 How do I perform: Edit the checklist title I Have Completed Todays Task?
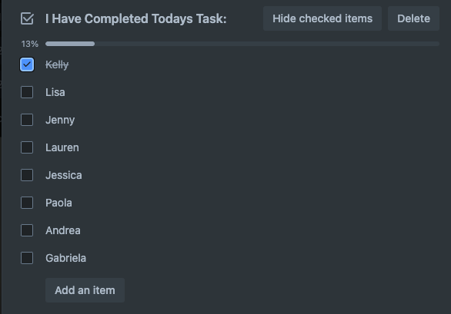(x=136, y=19)
